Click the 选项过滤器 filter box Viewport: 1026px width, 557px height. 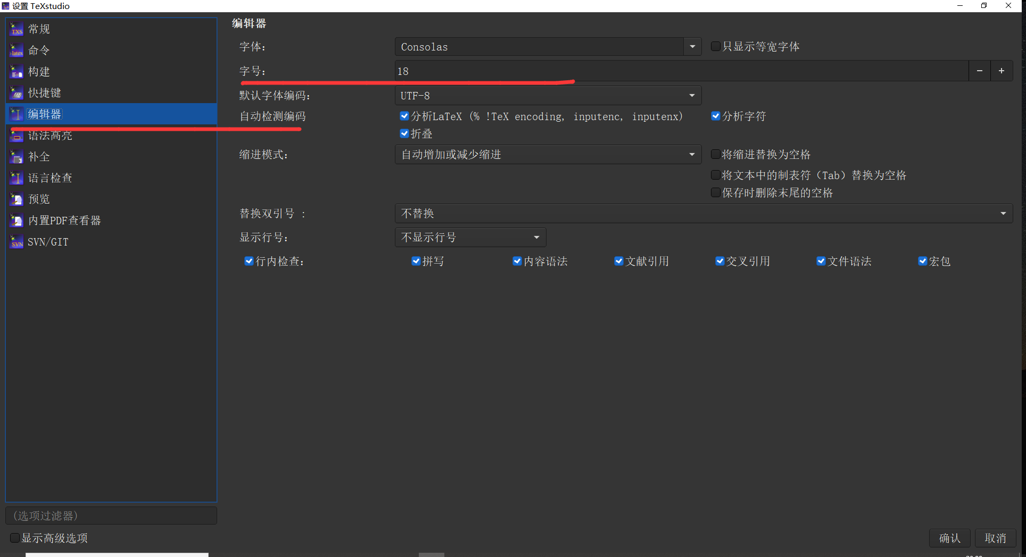tap(111, 516)
